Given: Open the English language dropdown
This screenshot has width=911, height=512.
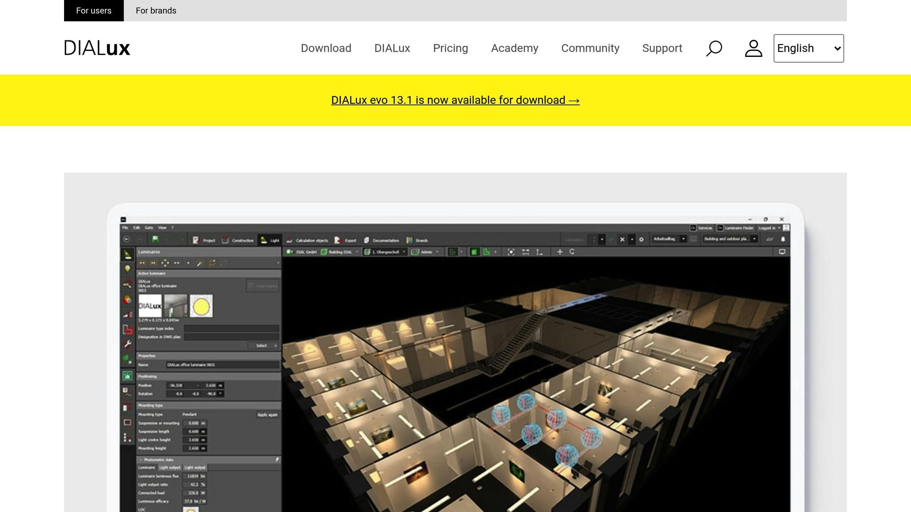Looking at the screenshot, I should click(808, 48).
